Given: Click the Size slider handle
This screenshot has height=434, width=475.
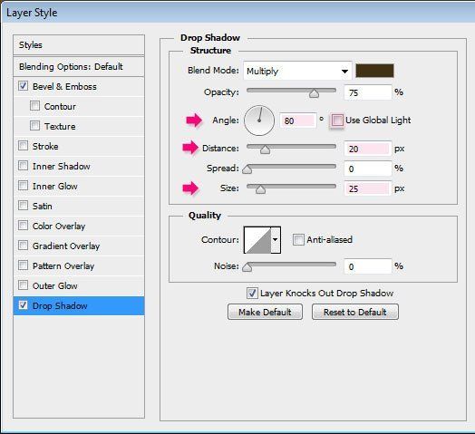Looking at the screenshot, I should (260, 189).
